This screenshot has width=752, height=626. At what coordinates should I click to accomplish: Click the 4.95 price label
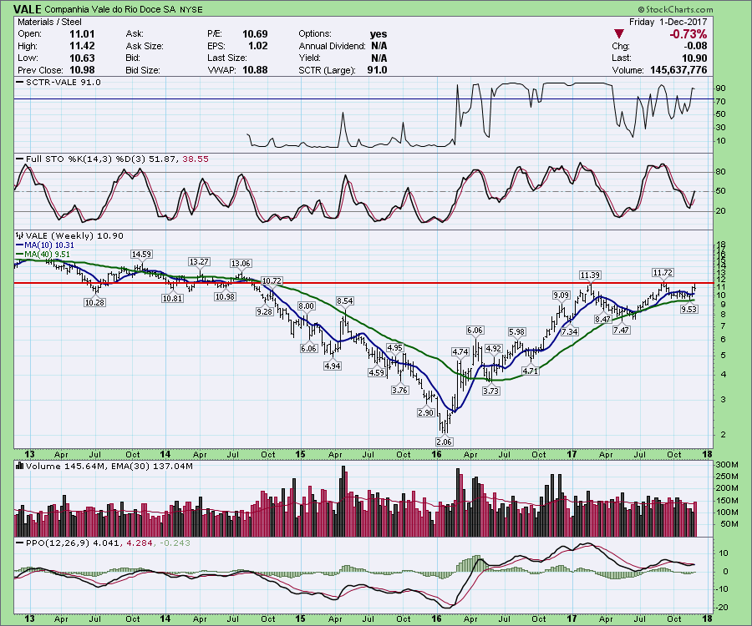(394, 347)
